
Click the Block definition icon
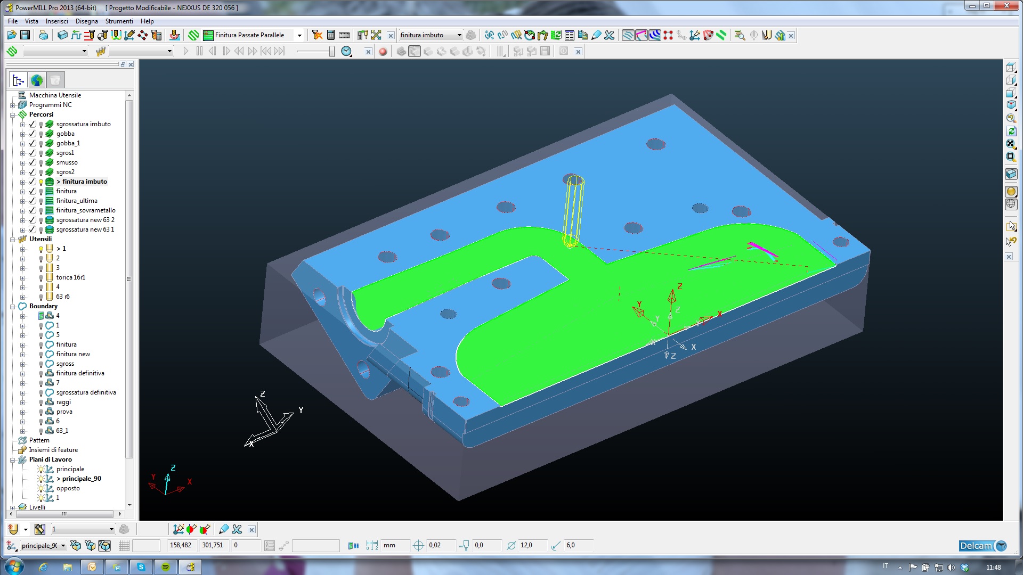point(62,35)
